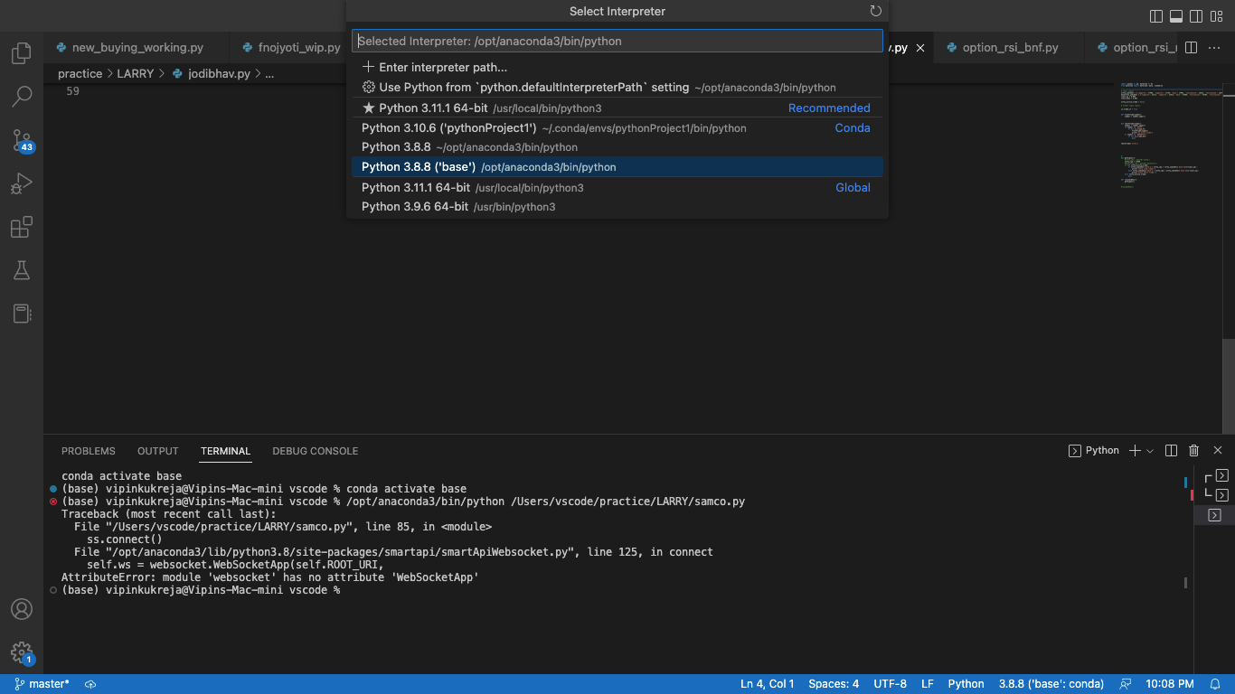Click Enter interpreter path option
The image size is (1235, 694).
442,68
